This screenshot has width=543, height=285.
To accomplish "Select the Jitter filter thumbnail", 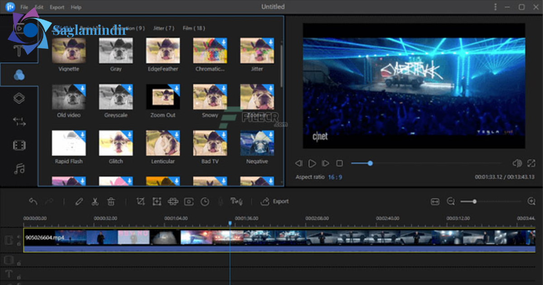I will click(257, 50).
